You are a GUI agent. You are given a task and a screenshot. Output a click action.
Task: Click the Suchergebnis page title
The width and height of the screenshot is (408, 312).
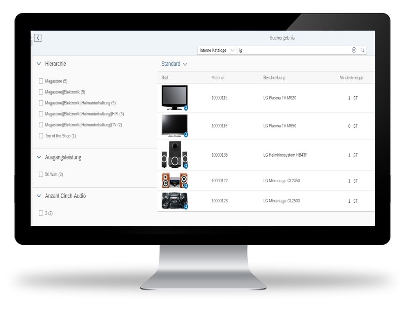click(282, 38)
